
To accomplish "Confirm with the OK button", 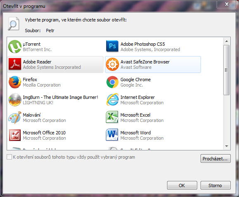I will point(182,185).
